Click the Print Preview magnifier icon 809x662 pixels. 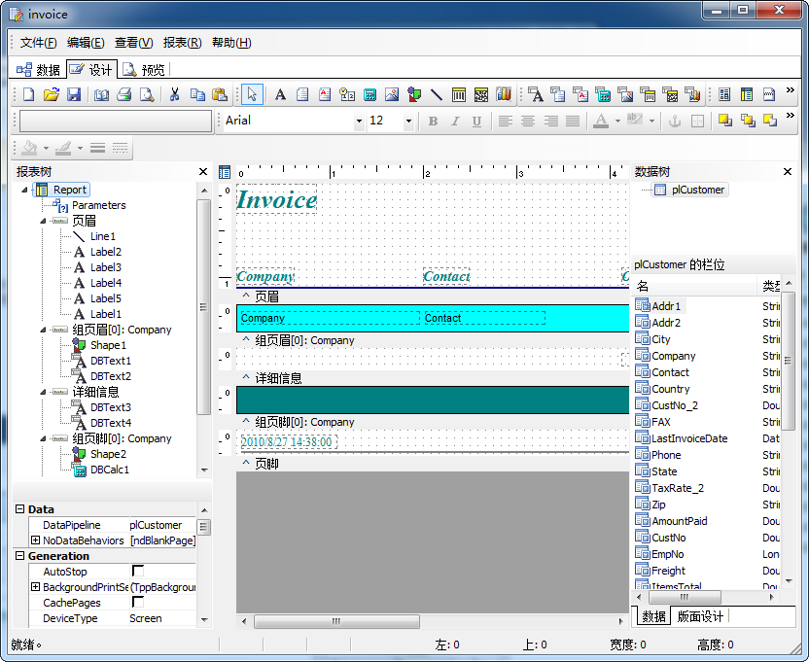pos(147,94)
